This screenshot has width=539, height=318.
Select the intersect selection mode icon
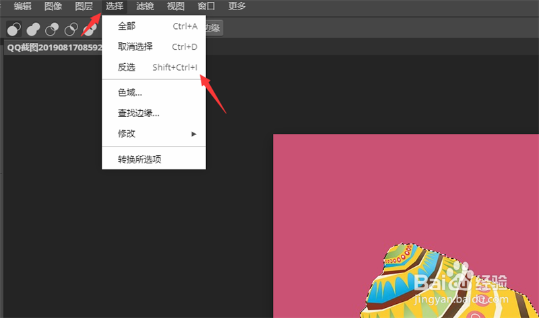(71, 29)
